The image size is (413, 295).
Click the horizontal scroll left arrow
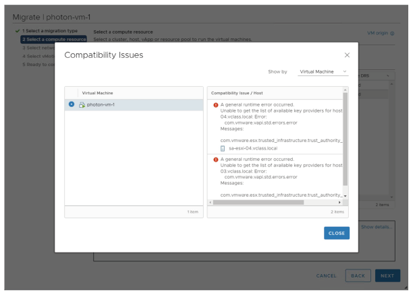pos(210,202)
